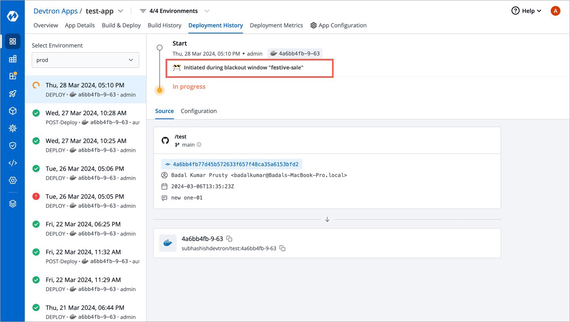
Task: Open the API code icon in sidebar
Action: pos(13,163)
